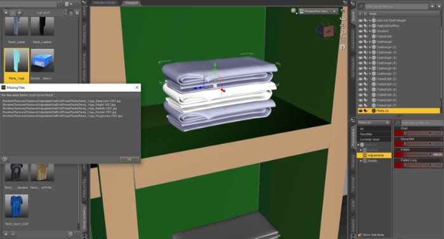Toggle visibility of FoldedCloth (3)

pos(360,84)
